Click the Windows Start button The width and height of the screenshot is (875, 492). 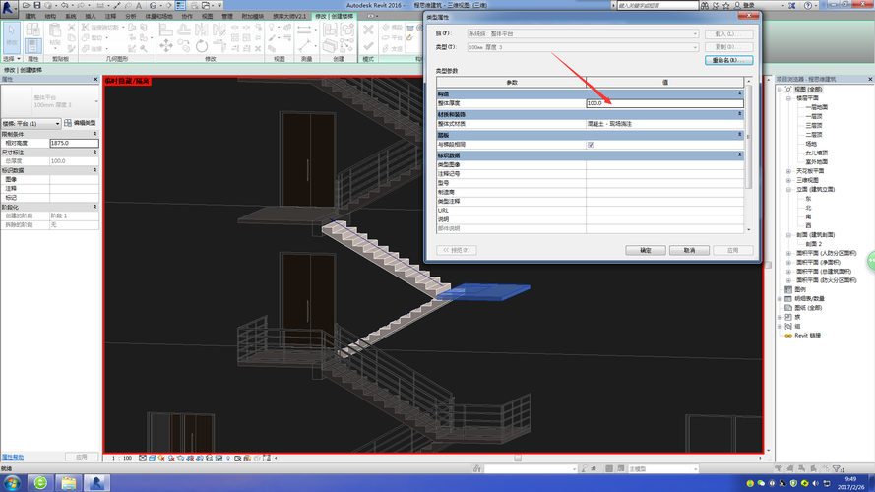(12, 482)
